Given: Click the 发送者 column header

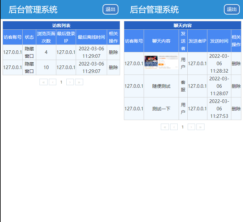Looking at the screenshot, I should tap(183, 41).
